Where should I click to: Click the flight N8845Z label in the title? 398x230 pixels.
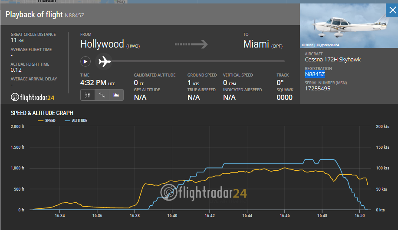74,16
